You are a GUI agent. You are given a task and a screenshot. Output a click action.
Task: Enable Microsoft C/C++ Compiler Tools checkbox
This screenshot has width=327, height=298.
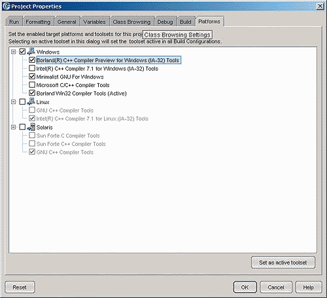(32, 84)
